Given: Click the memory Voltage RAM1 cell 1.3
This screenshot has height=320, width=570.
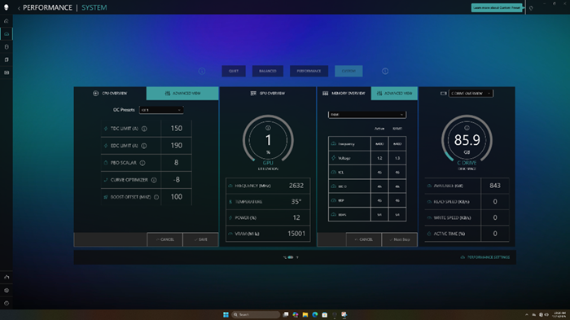Looking at the screenshot, I should coord(397,158).
